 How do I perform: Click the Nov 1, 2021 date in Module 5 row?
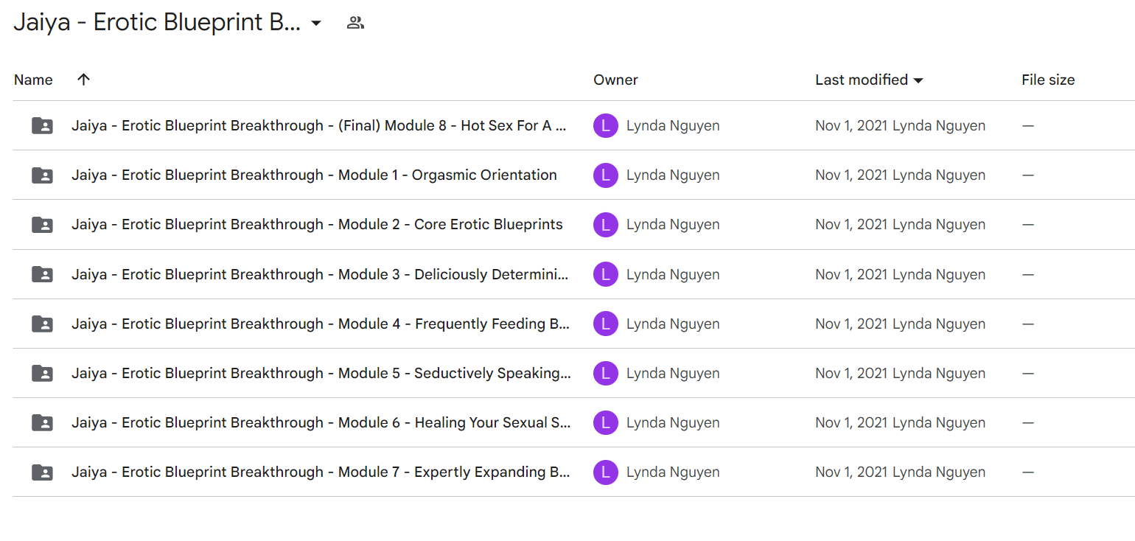point(851,373)
